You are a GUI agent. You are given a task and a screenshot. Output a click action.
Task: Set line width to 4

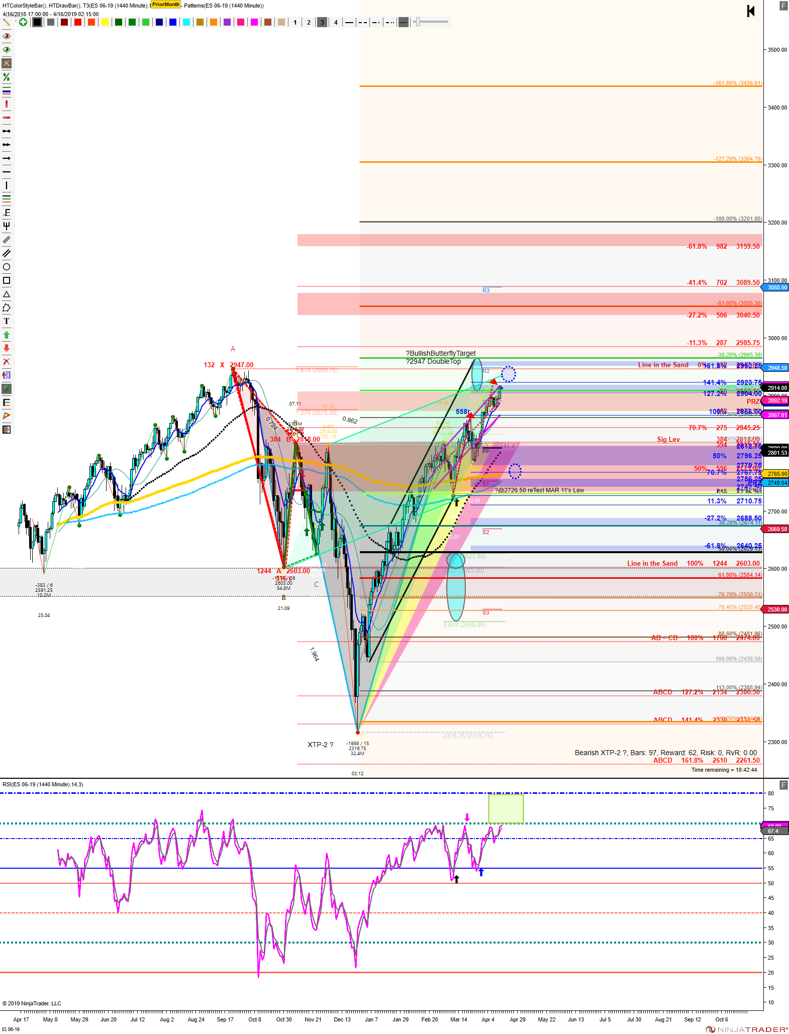click(x=336, y=22)
